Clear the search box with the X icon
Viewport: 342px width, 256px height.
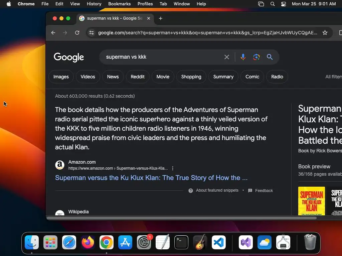point(227,57)
